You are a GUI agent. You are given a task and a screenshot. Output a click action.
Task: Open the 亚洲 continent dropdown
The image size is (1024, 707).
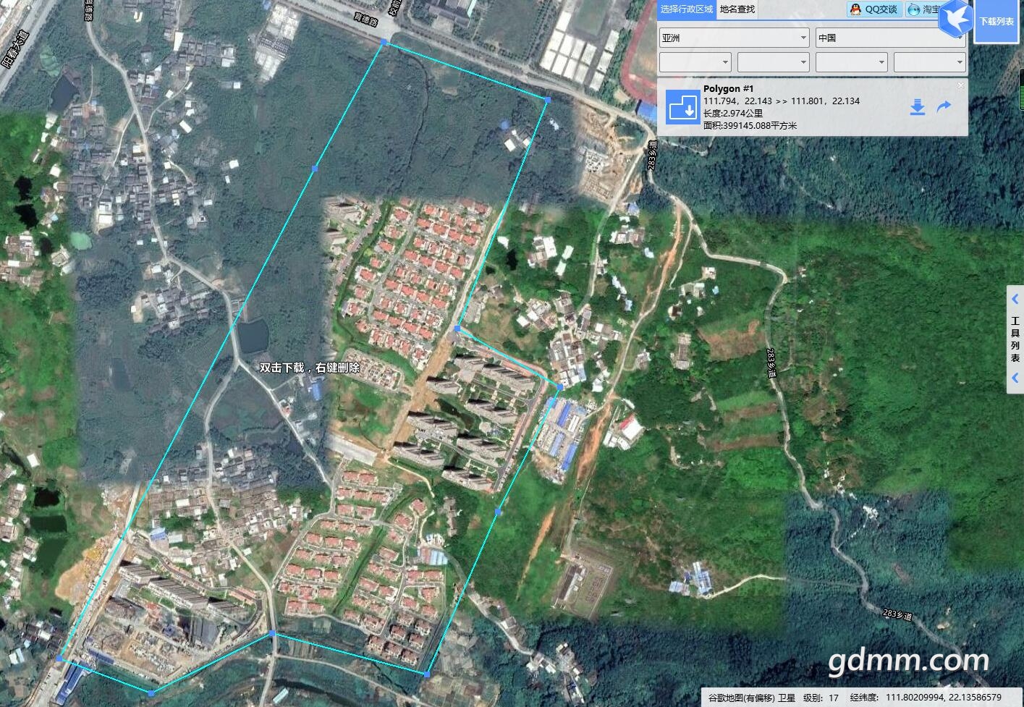[733, 38]
